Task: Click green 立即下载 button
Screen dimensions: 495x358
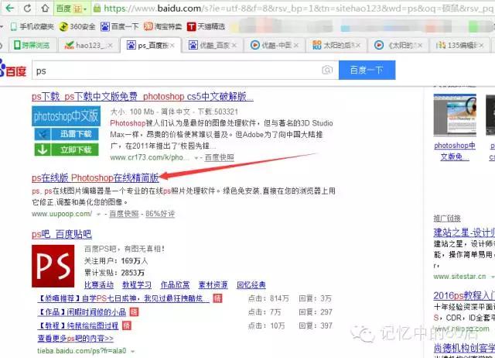Action: pos(67,150)
